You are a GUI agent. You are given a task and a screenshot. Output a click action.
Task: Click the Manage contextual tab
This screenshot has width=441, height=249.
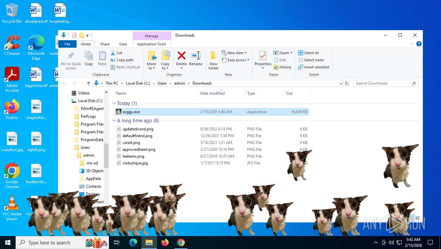click(x=152, y=36)
